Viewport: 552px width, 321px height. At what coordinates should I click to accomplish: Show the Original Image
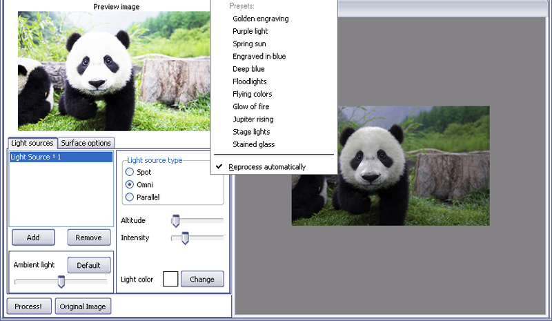click(x=83, y=307)
